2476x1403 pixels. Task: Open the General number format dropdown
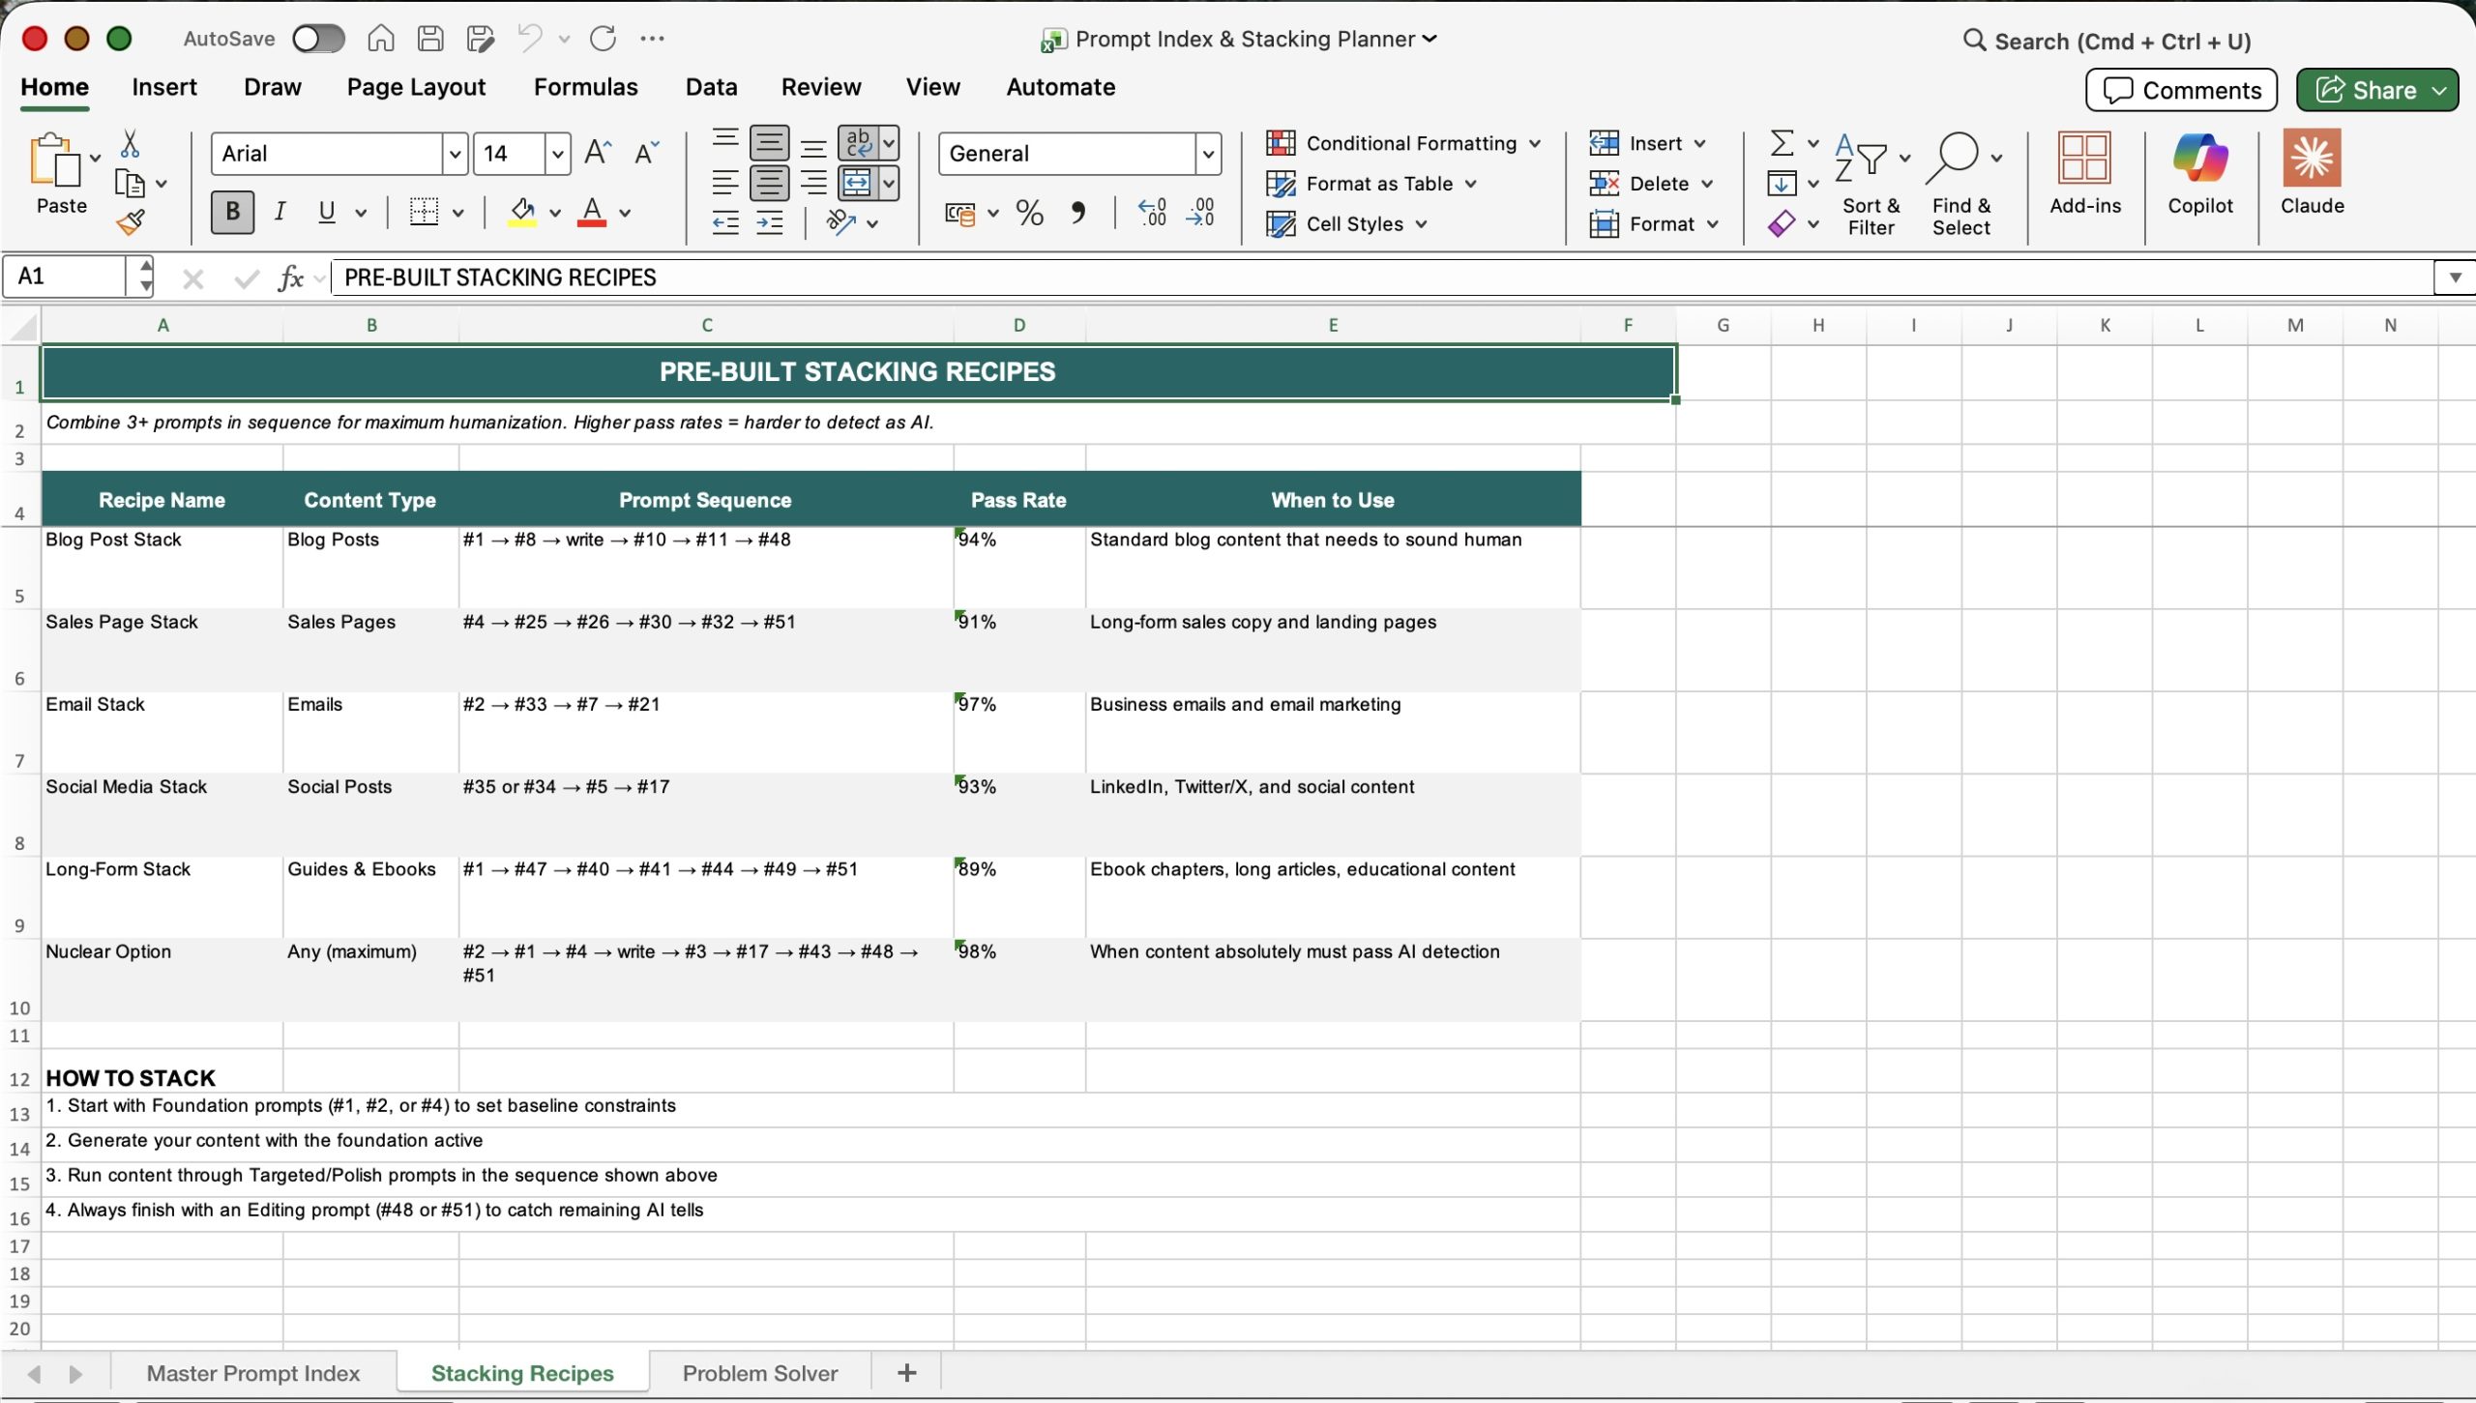(x=1207, y=154)
